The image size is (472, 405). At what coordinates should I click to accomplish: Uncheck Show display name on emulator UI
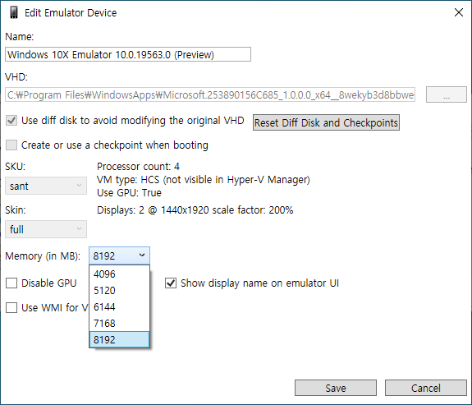171,283
